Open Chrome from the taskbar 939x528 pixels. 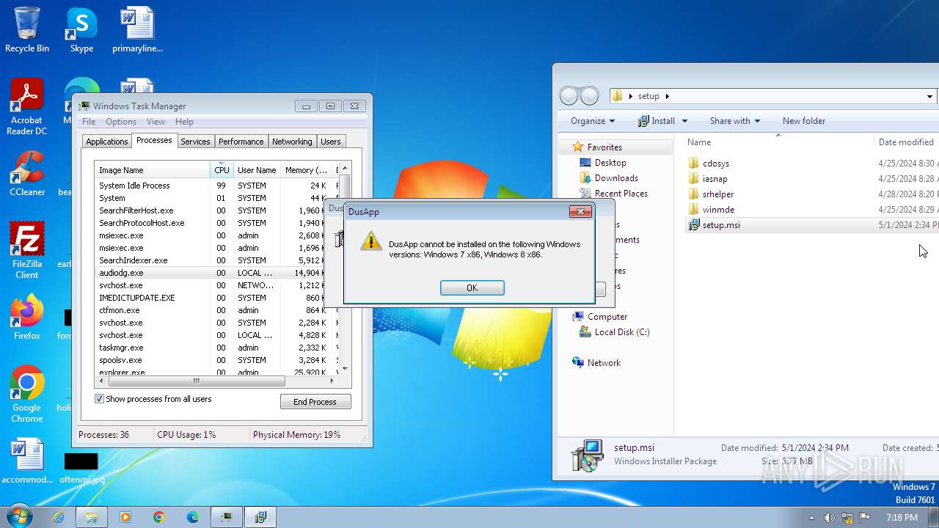[x=159, y=517]
